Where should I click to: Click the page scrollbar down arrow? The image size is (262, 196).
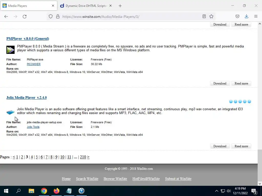point(260,184)
